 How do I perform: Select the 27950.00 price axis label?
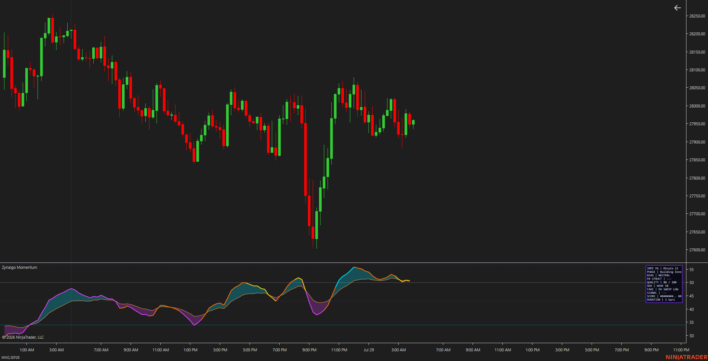[x=697, y=124]
